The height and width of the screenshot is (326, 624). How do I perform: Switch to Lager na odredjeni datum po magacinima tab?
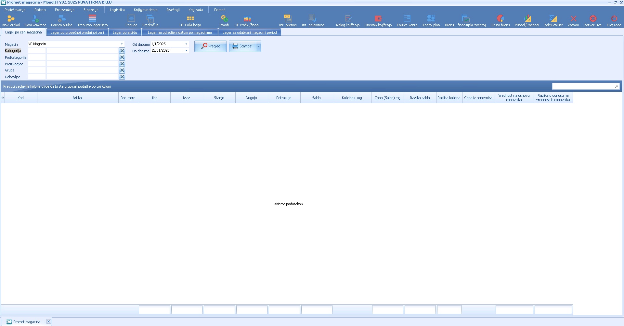[x=180, y=32]
